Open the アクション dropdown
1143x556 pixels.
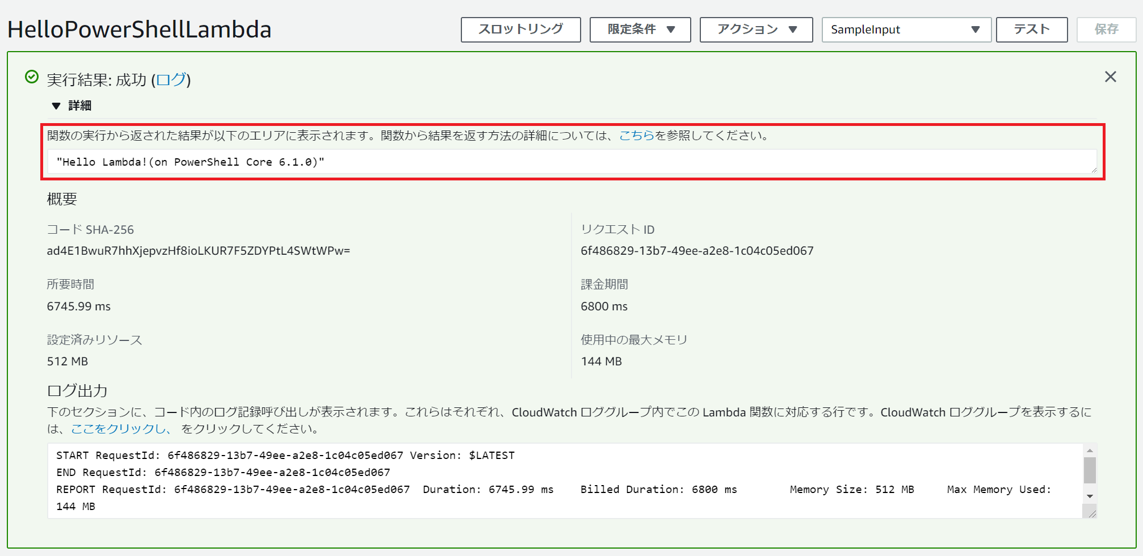click(756, 30)
